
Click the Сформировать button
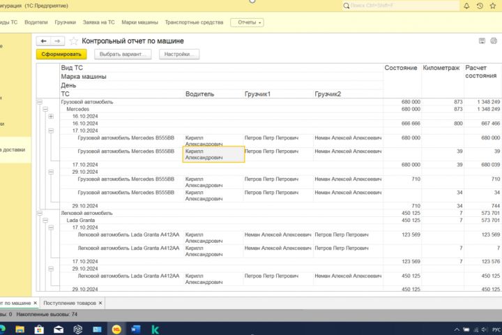pos(61,54)
